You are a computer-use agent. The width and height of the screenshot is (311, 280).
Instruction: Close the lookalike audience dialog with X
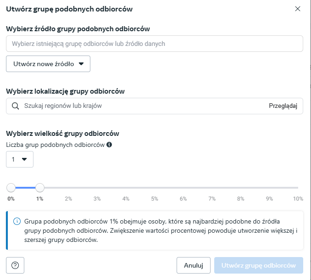tap(298, 9)
